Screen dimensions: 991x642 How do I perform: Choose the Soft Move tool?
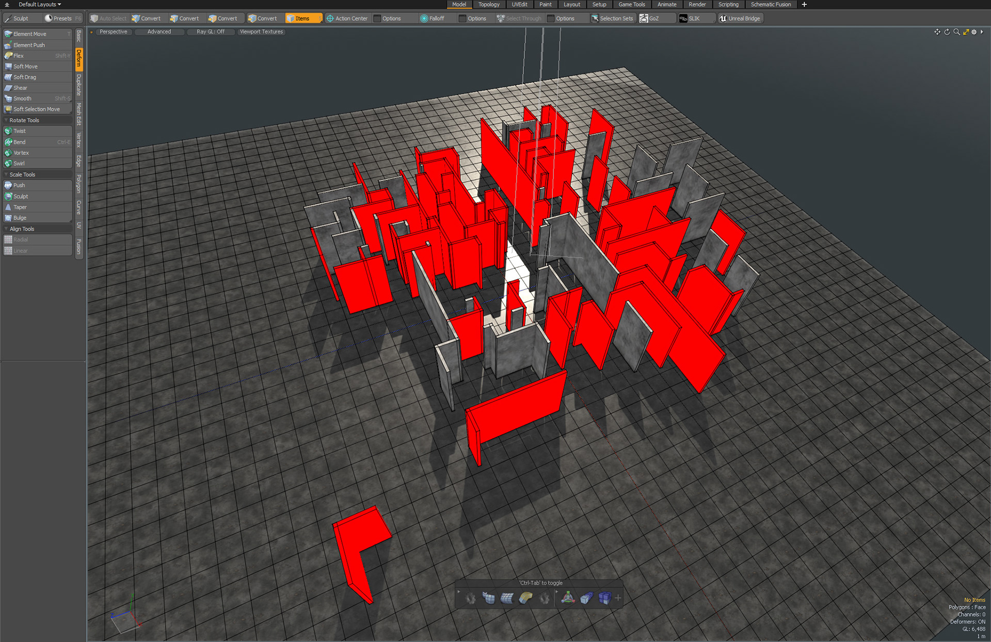click(37, 67)
